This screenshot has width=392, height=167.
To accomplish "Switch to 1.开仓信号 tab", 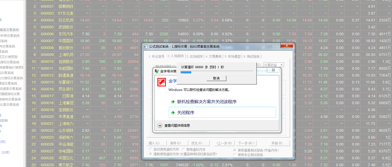I will coord(156,56).
